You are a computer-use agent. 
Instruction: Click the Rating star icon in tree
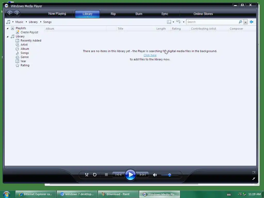click(x=17, y=65)
